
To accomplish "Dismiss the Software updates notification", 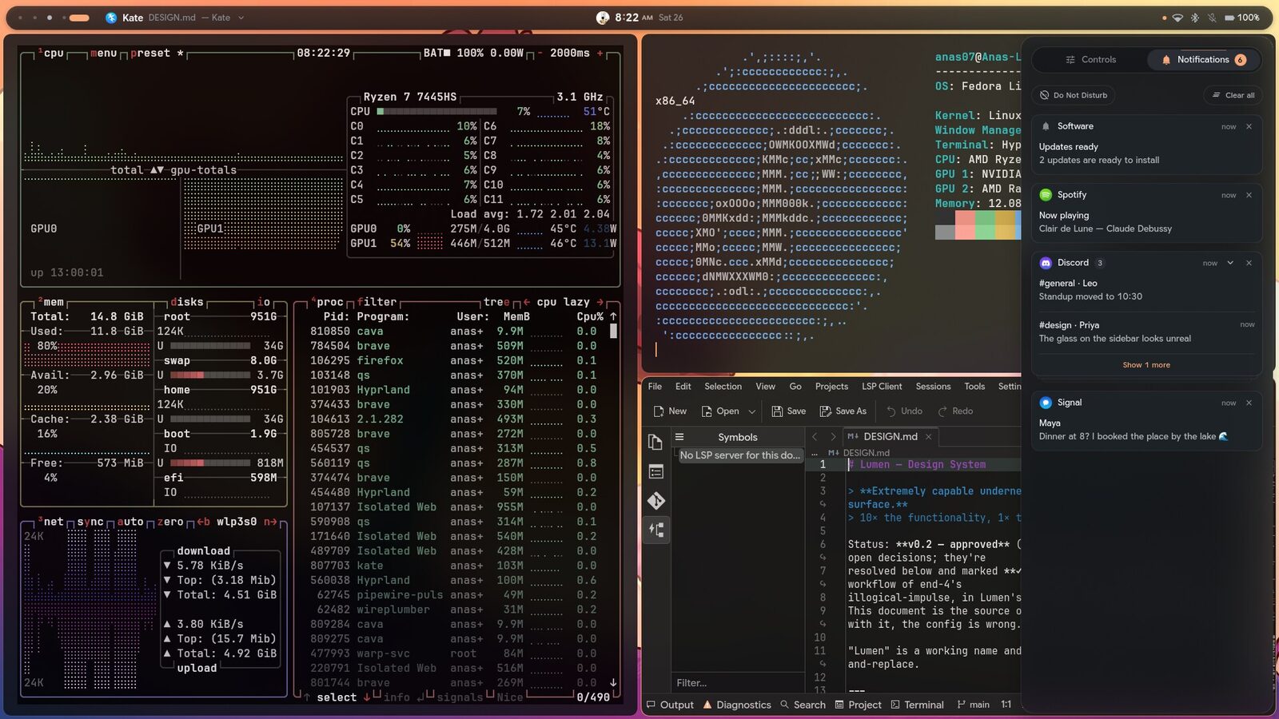I will click(1249, 126).
